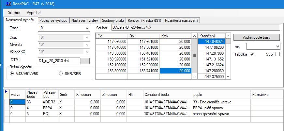Click the X - odsun column header
Viewport: 284px width, 131px height.
click(87, 94)
